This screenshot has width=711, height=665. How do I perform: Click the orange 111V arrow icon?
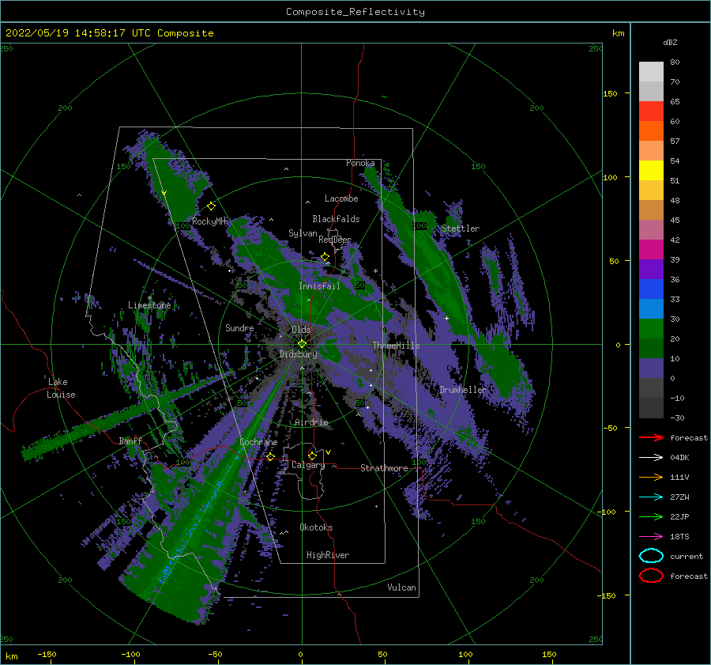click(x=651, y=477)
